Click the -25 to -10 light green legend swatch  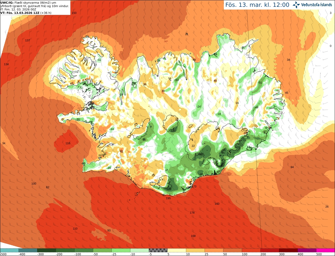pyautogui.click(x=121, y=250)
